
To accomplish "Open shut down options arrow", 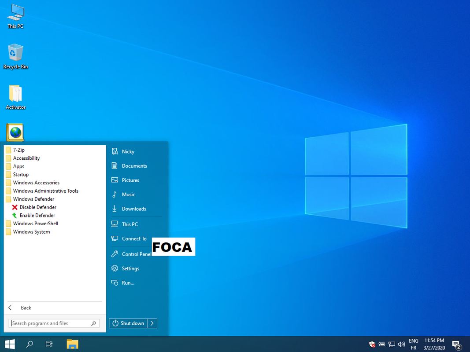I will coord(152,323).
